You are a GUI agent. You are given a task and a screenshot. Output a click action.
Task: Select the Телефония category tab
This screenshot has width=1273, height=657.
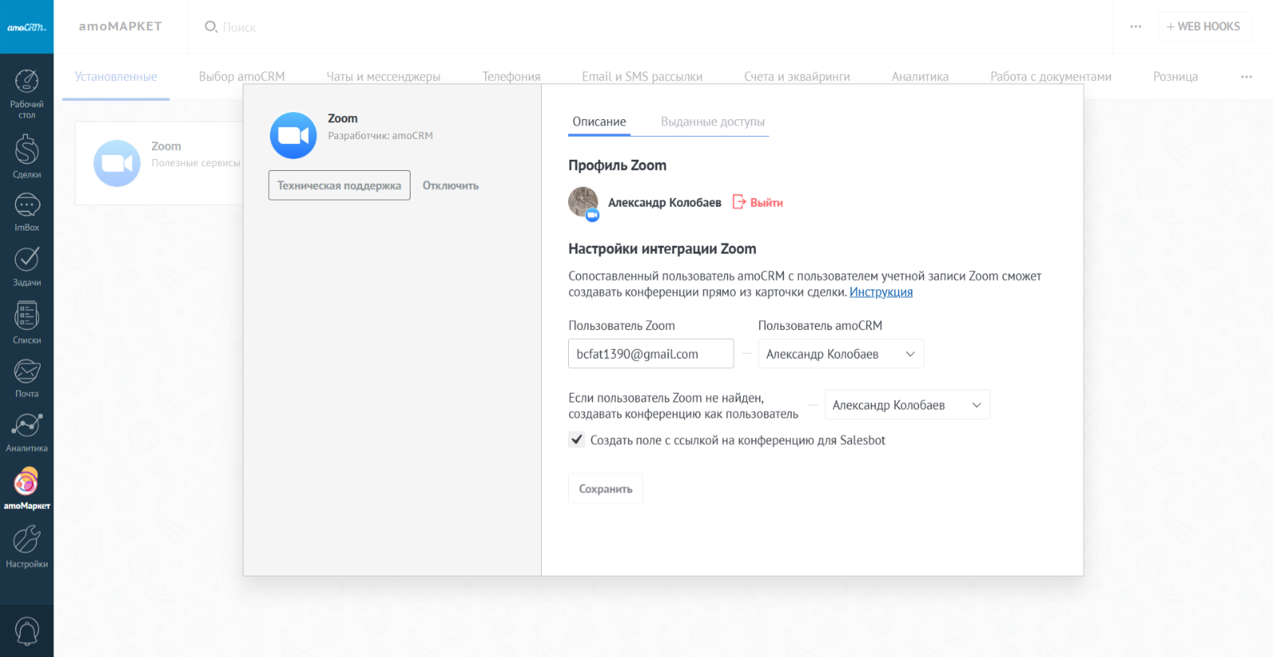click(x=511, y=77)
